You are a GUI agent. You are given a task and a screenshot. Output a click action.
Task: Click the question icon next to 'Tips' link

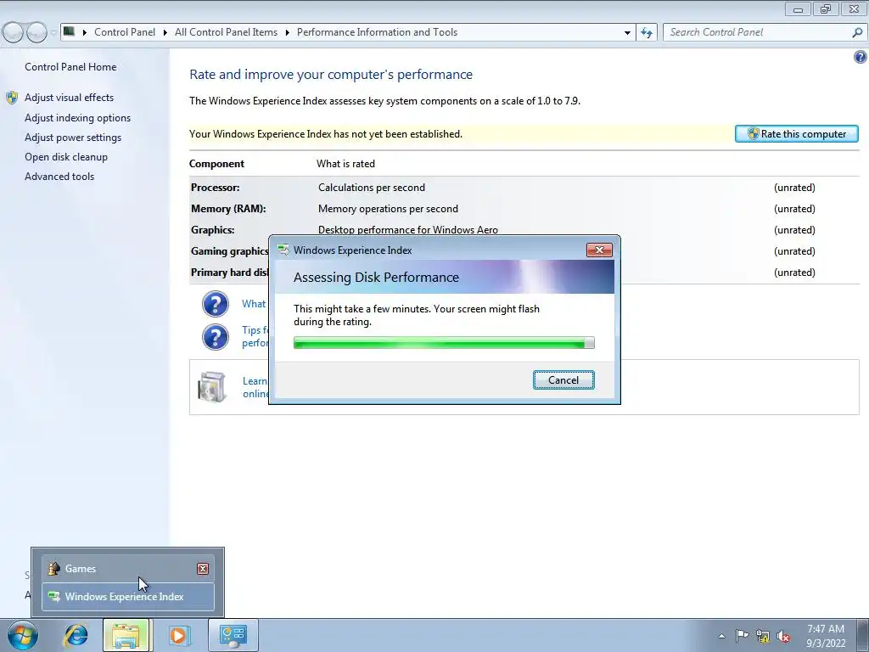pos(215,337)
